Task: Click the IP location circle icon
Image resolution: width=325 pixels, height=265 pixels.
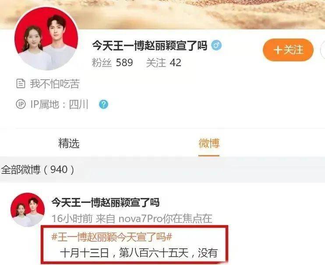Action: (21, 104)
